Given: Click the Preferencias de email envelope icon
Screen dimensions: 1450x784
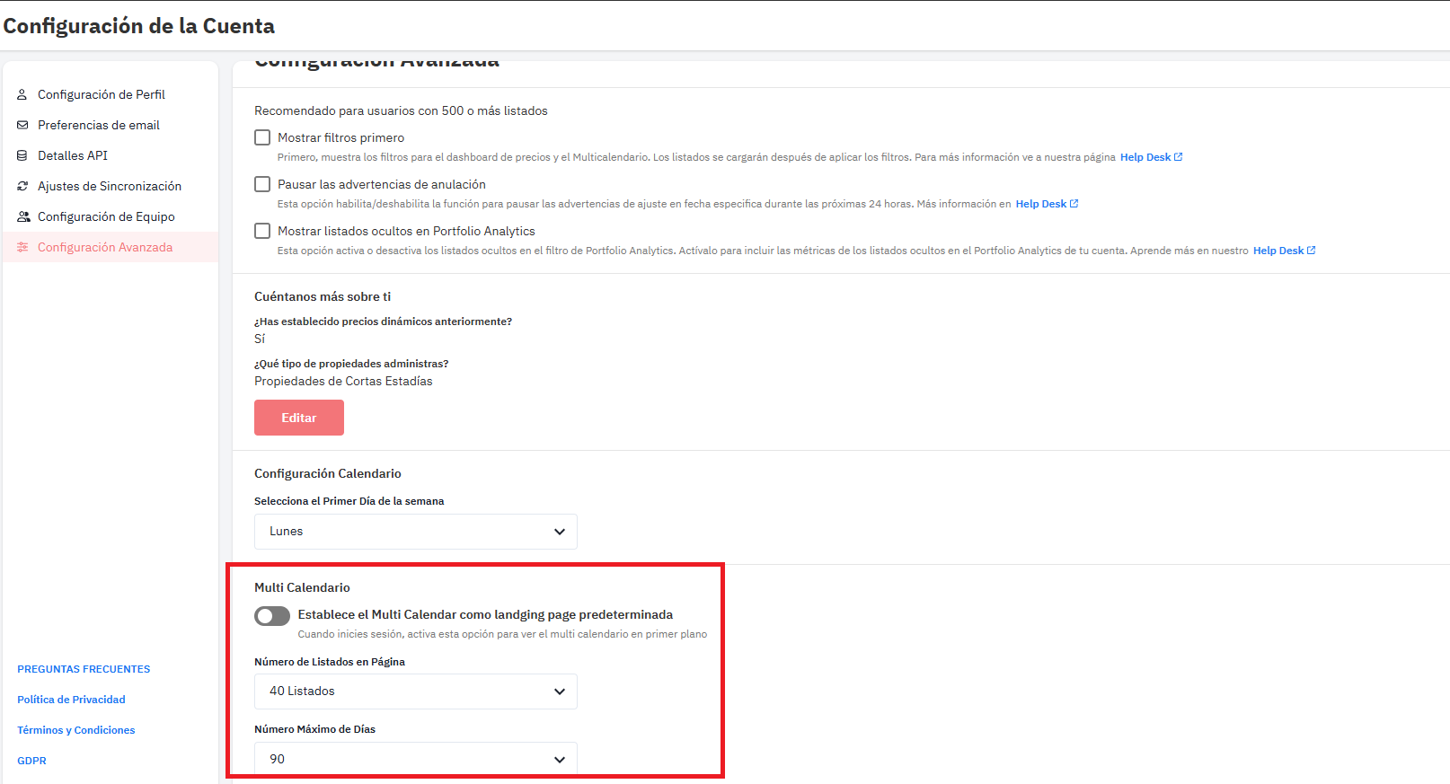Looking at the screenshot, I should pos(22,125).
